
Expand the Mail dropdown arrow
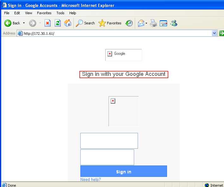click(x=146, y=23)
